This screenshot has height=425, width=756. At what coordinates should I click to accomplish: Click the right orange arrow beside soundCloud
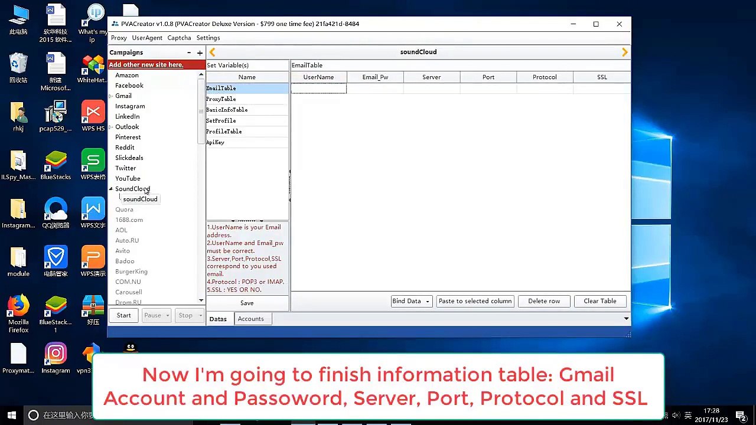[624, 52]
